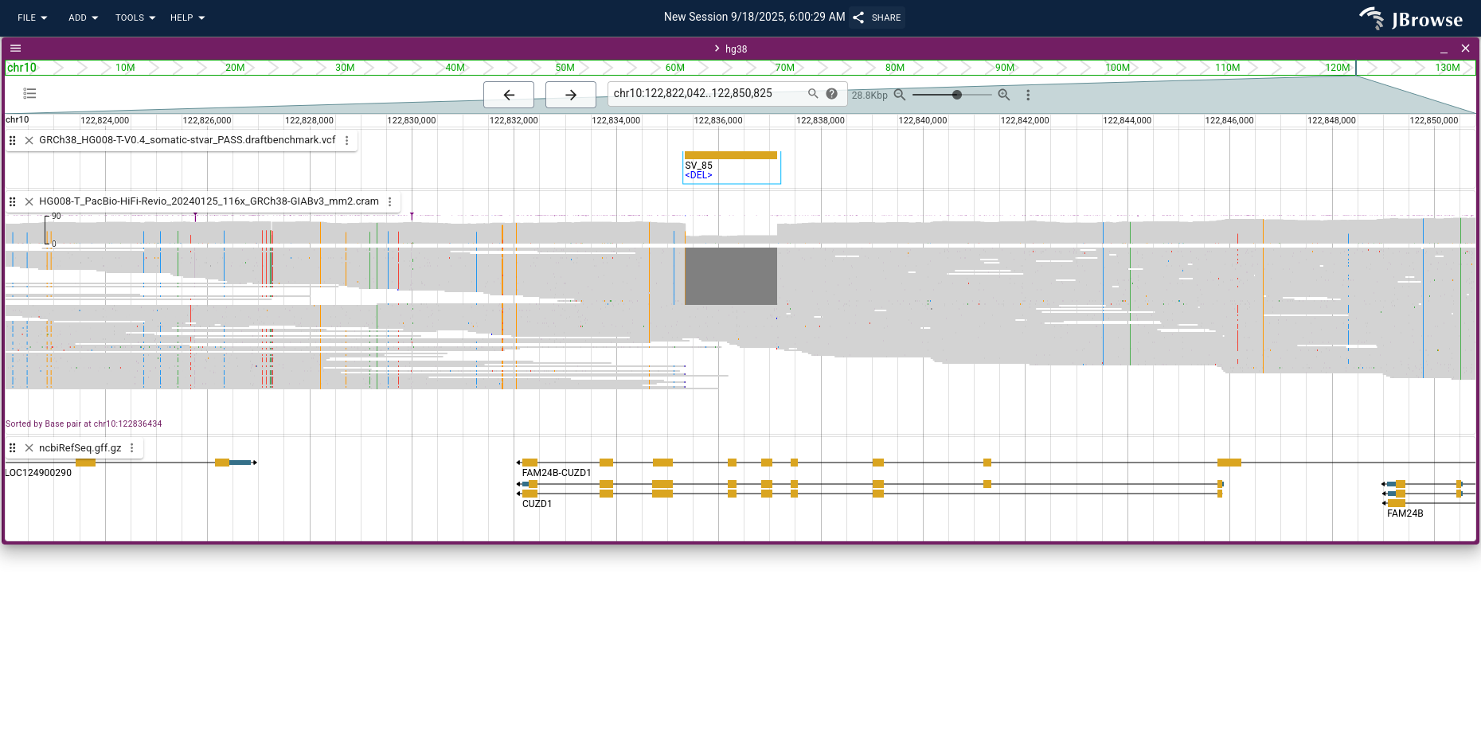
Task: Open the view options three-dot menu
Action: coord(1028,95)
